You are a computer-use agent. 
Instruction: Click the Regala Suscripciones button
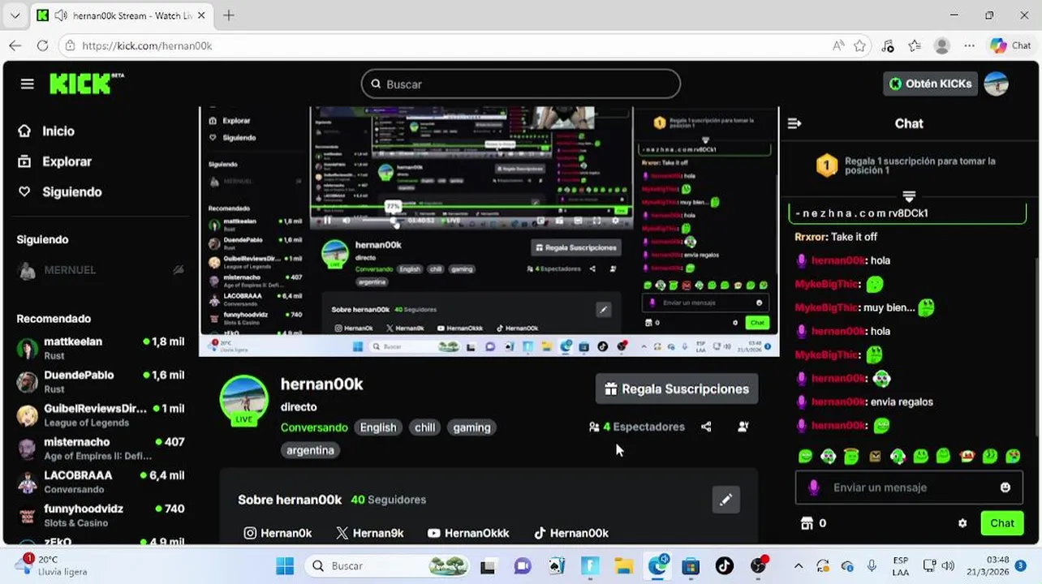(x=677, y=389)
